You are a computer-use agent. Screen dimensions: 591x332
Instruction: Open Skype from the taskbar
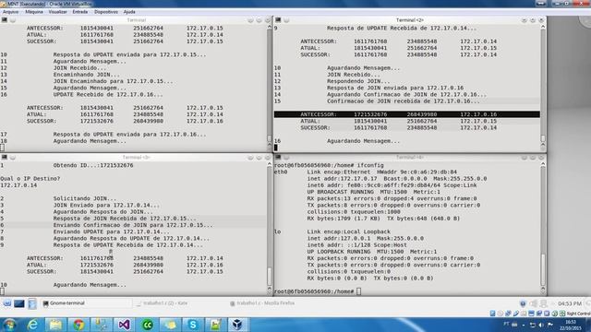(193, 325)
